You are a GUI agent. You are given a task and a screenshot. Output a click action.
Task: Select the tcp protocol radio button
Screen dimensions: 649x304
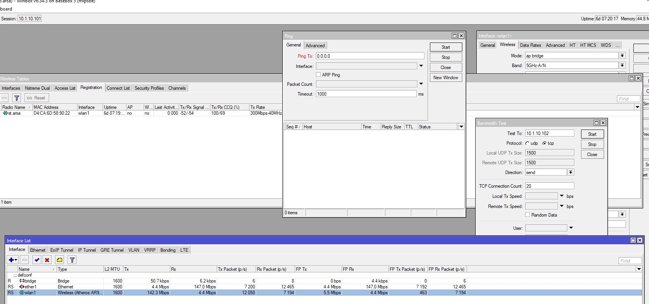pos(544,143)
